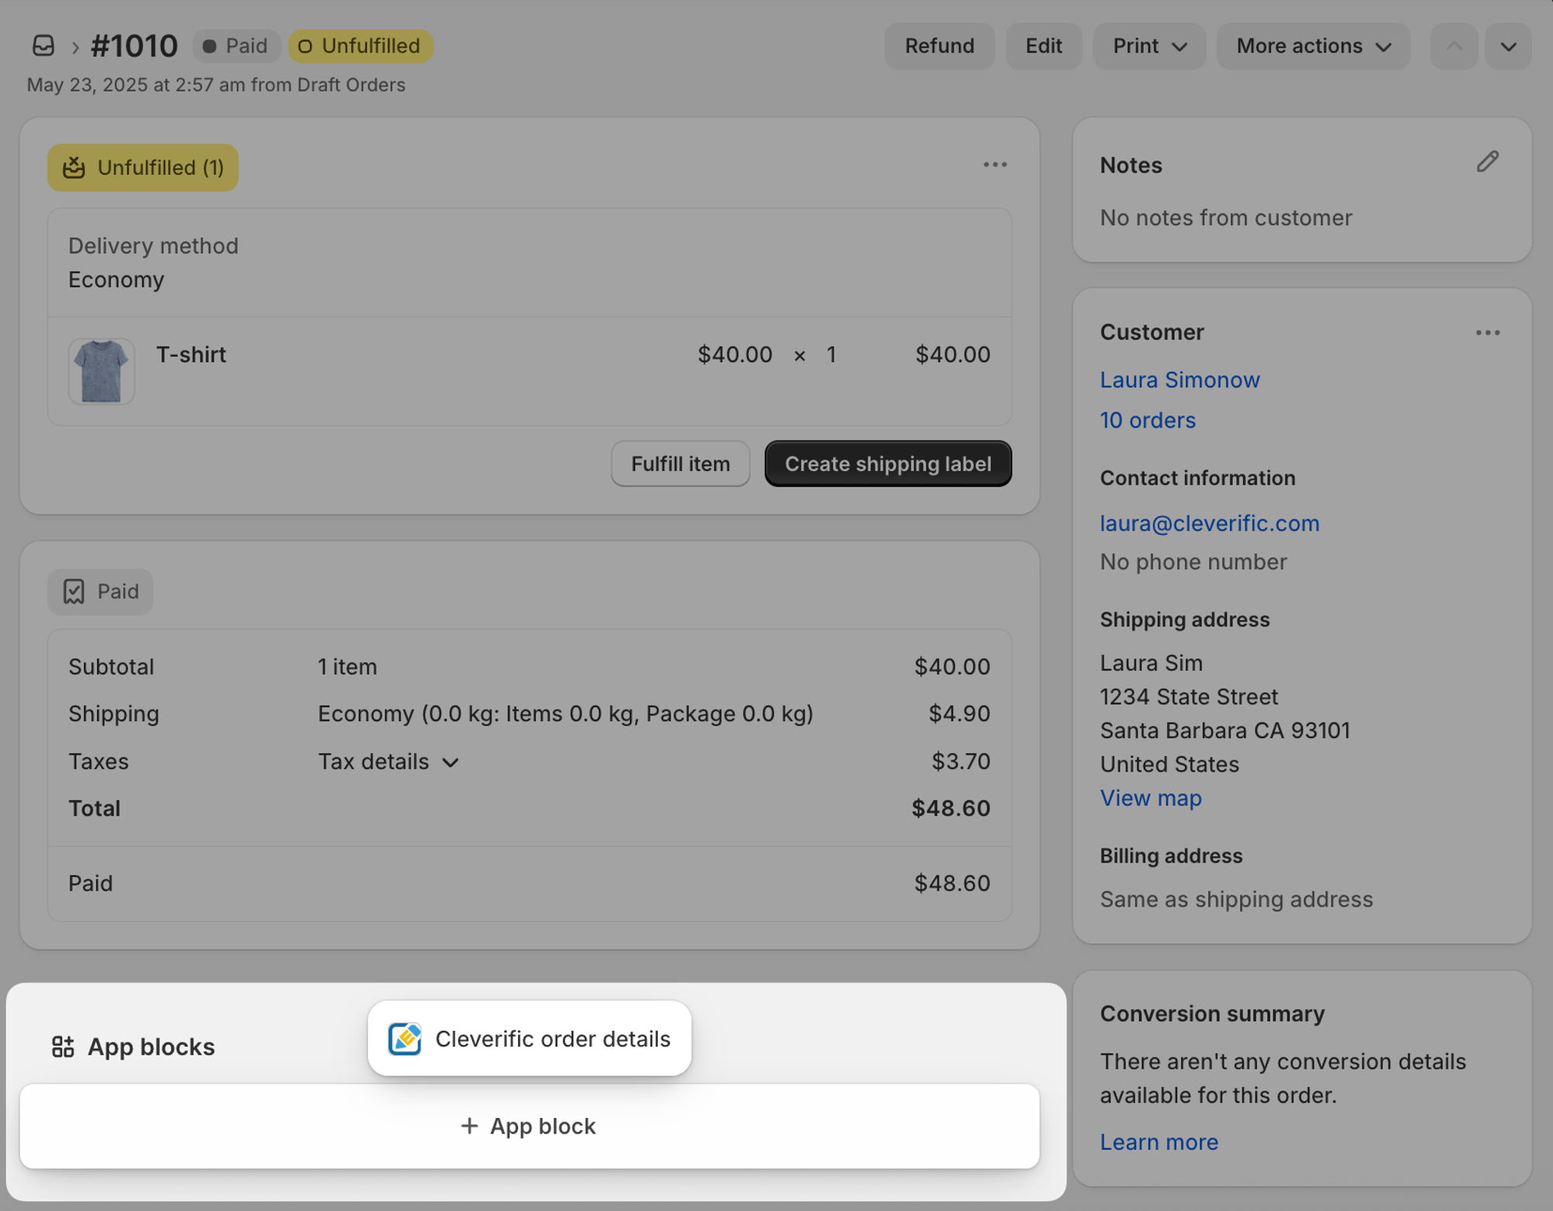Image resolution: width=1553 pixels, height=1211 pixels.
Task: Click the Create shipping label button
Action: (x=888, y=464)
